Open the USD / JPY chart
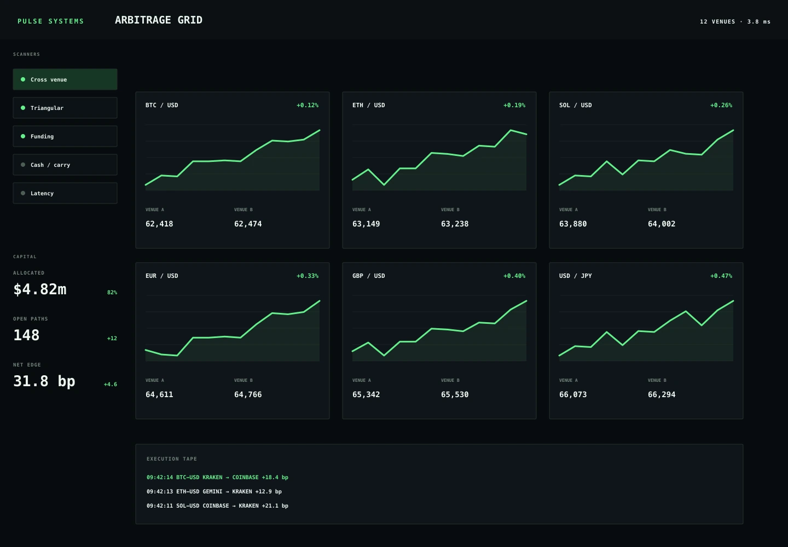Viewport: 788px width, 547px height. (646, 329)
